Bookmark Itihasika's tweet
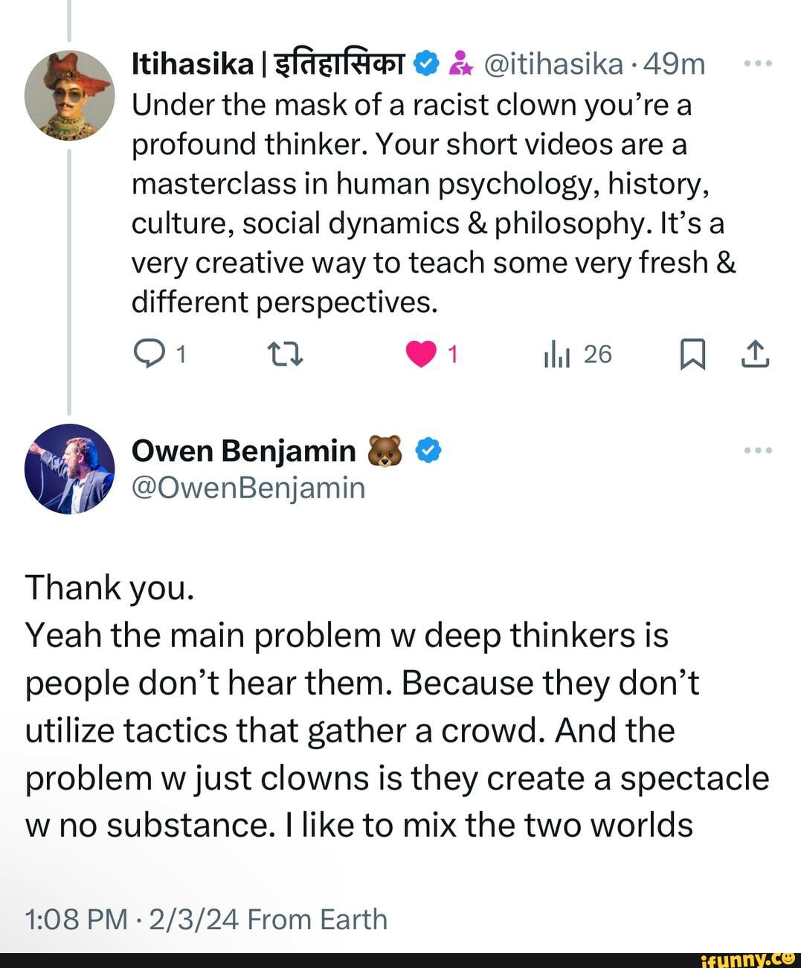The width and height of the screenshot is (801, 968). 692,354
